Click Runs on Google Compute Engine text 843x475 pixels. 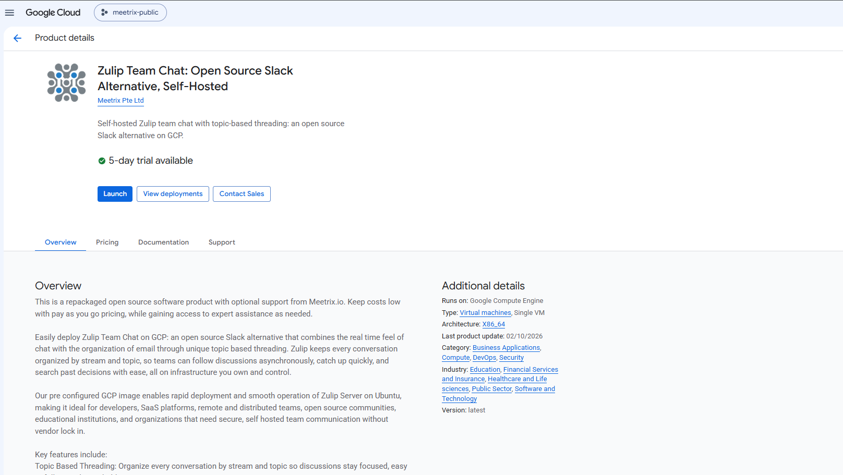(492, 301)
